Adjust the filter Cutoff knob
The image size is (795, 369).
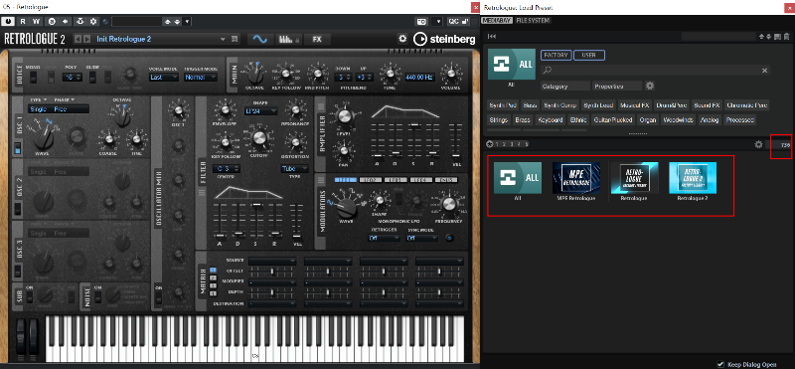click(259, 137)
